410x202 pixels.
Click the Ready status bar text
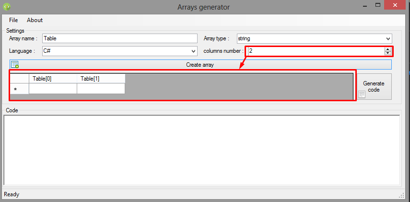tap(12, 194)
